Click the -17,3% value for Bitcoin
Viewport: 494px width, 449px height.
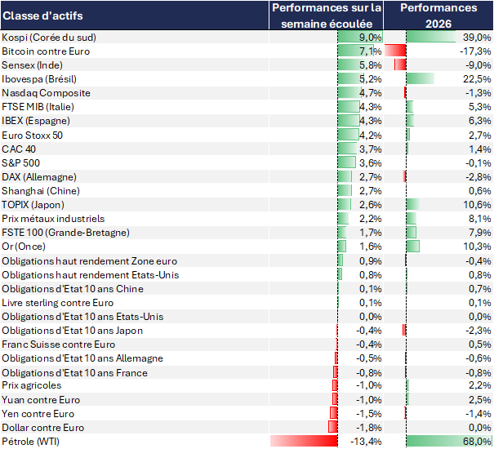tap(475, 51)
